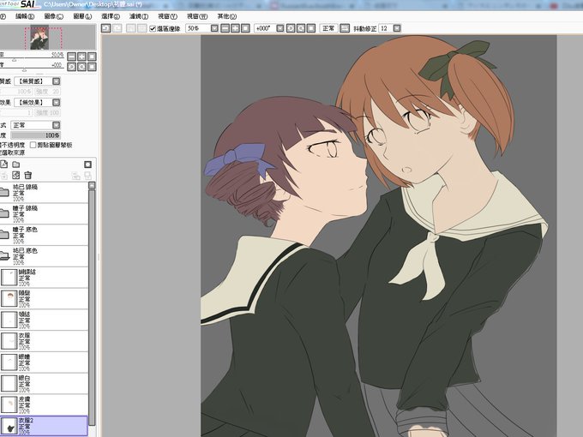
Task: Open the 視窗(V) menu
Action: pyautogui.click(x=167, y=16)
